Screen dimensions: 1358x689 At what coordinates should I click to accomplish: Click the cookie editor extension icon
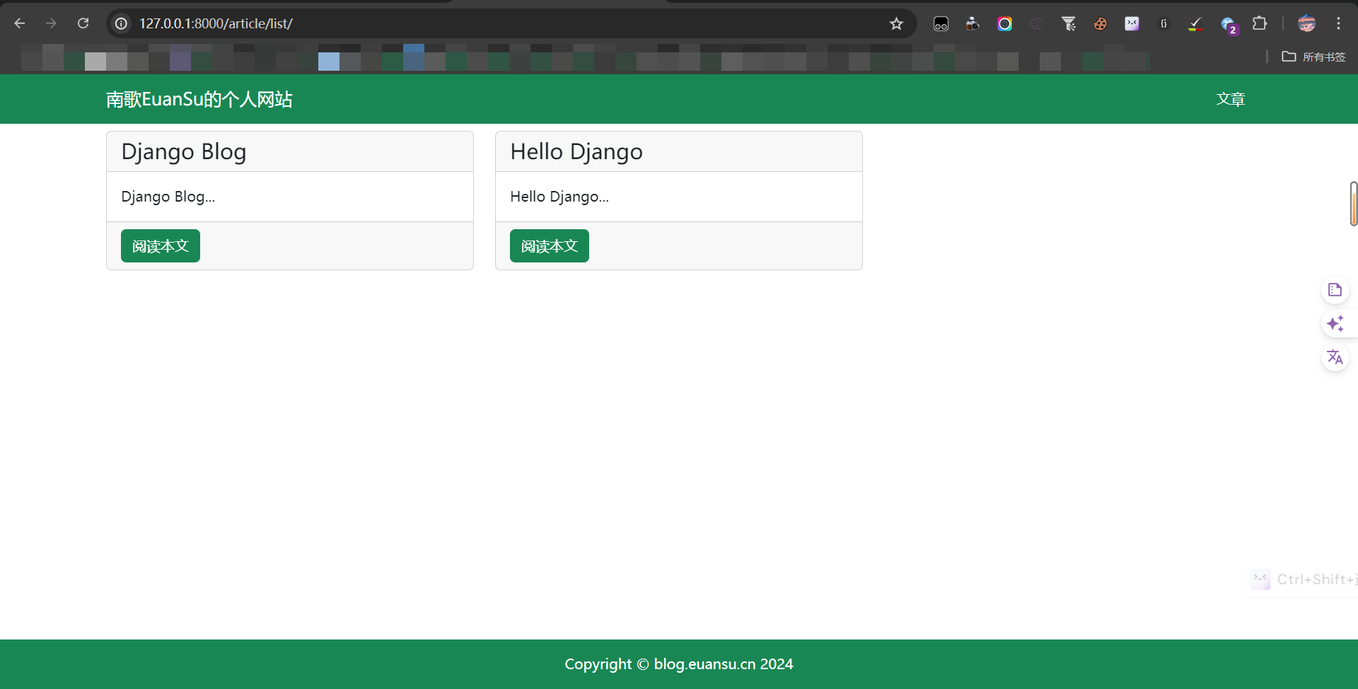click(1100, 24)
